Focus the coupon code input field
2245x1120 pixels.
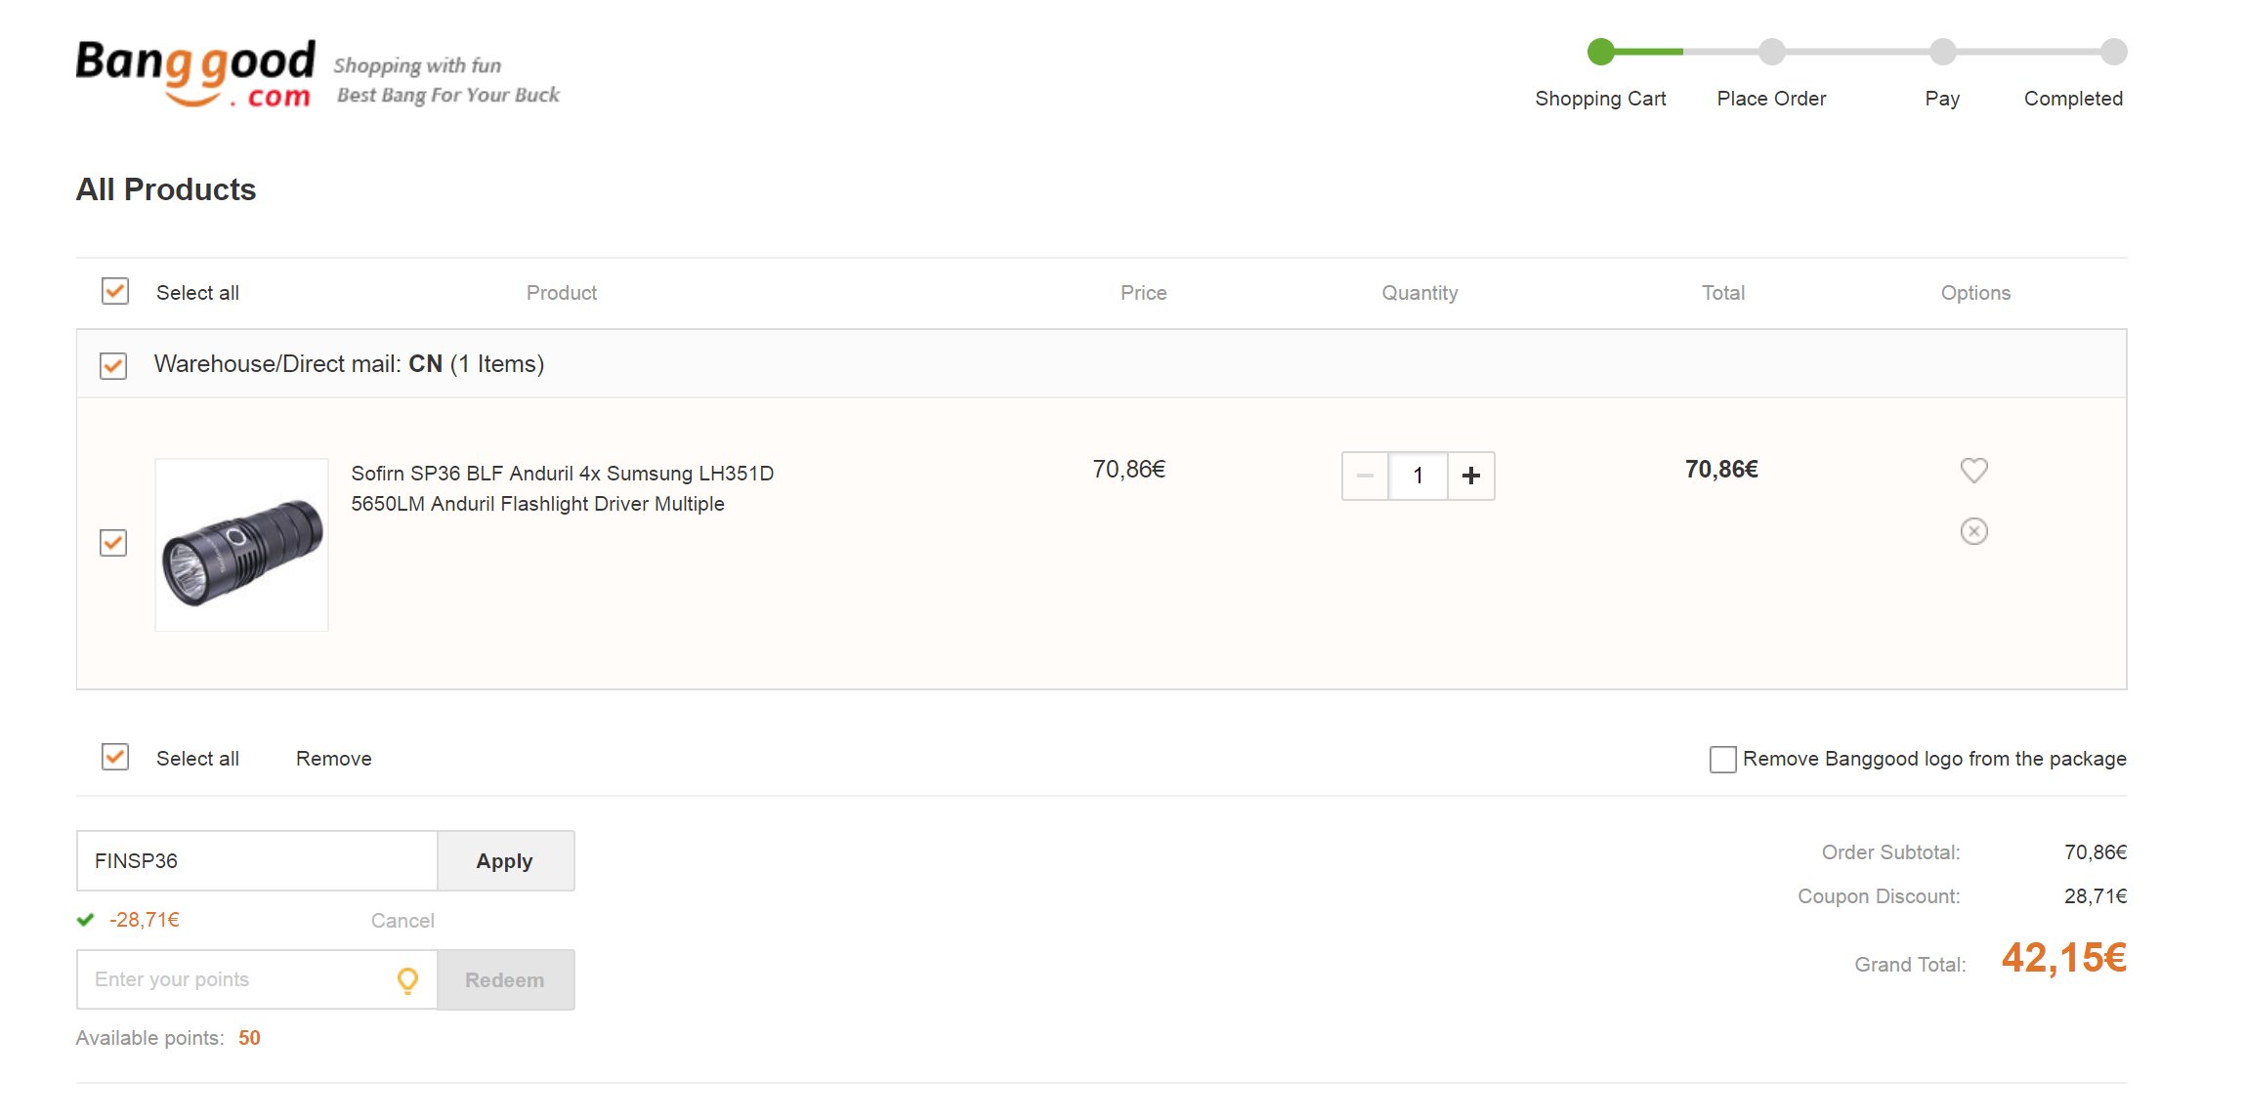257,860
